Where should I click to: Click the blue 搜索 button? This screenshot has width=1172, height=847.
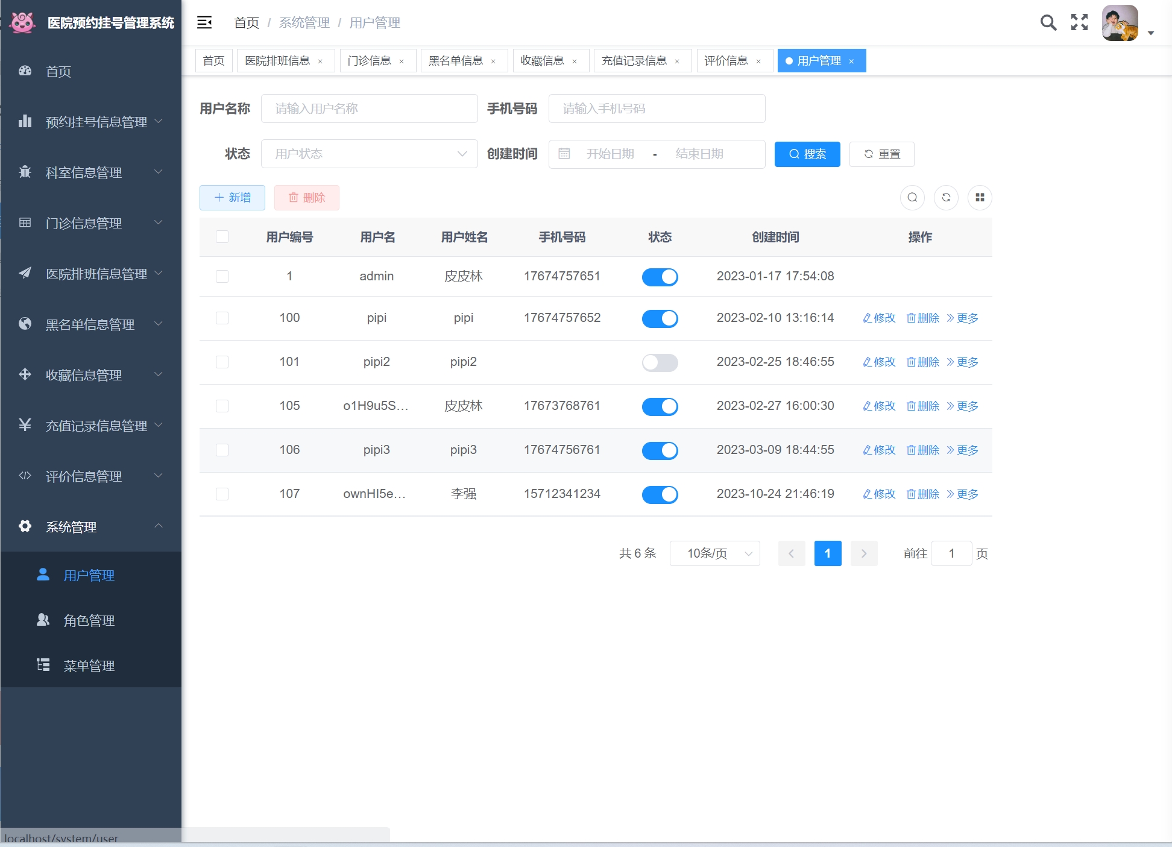(807, 154)
